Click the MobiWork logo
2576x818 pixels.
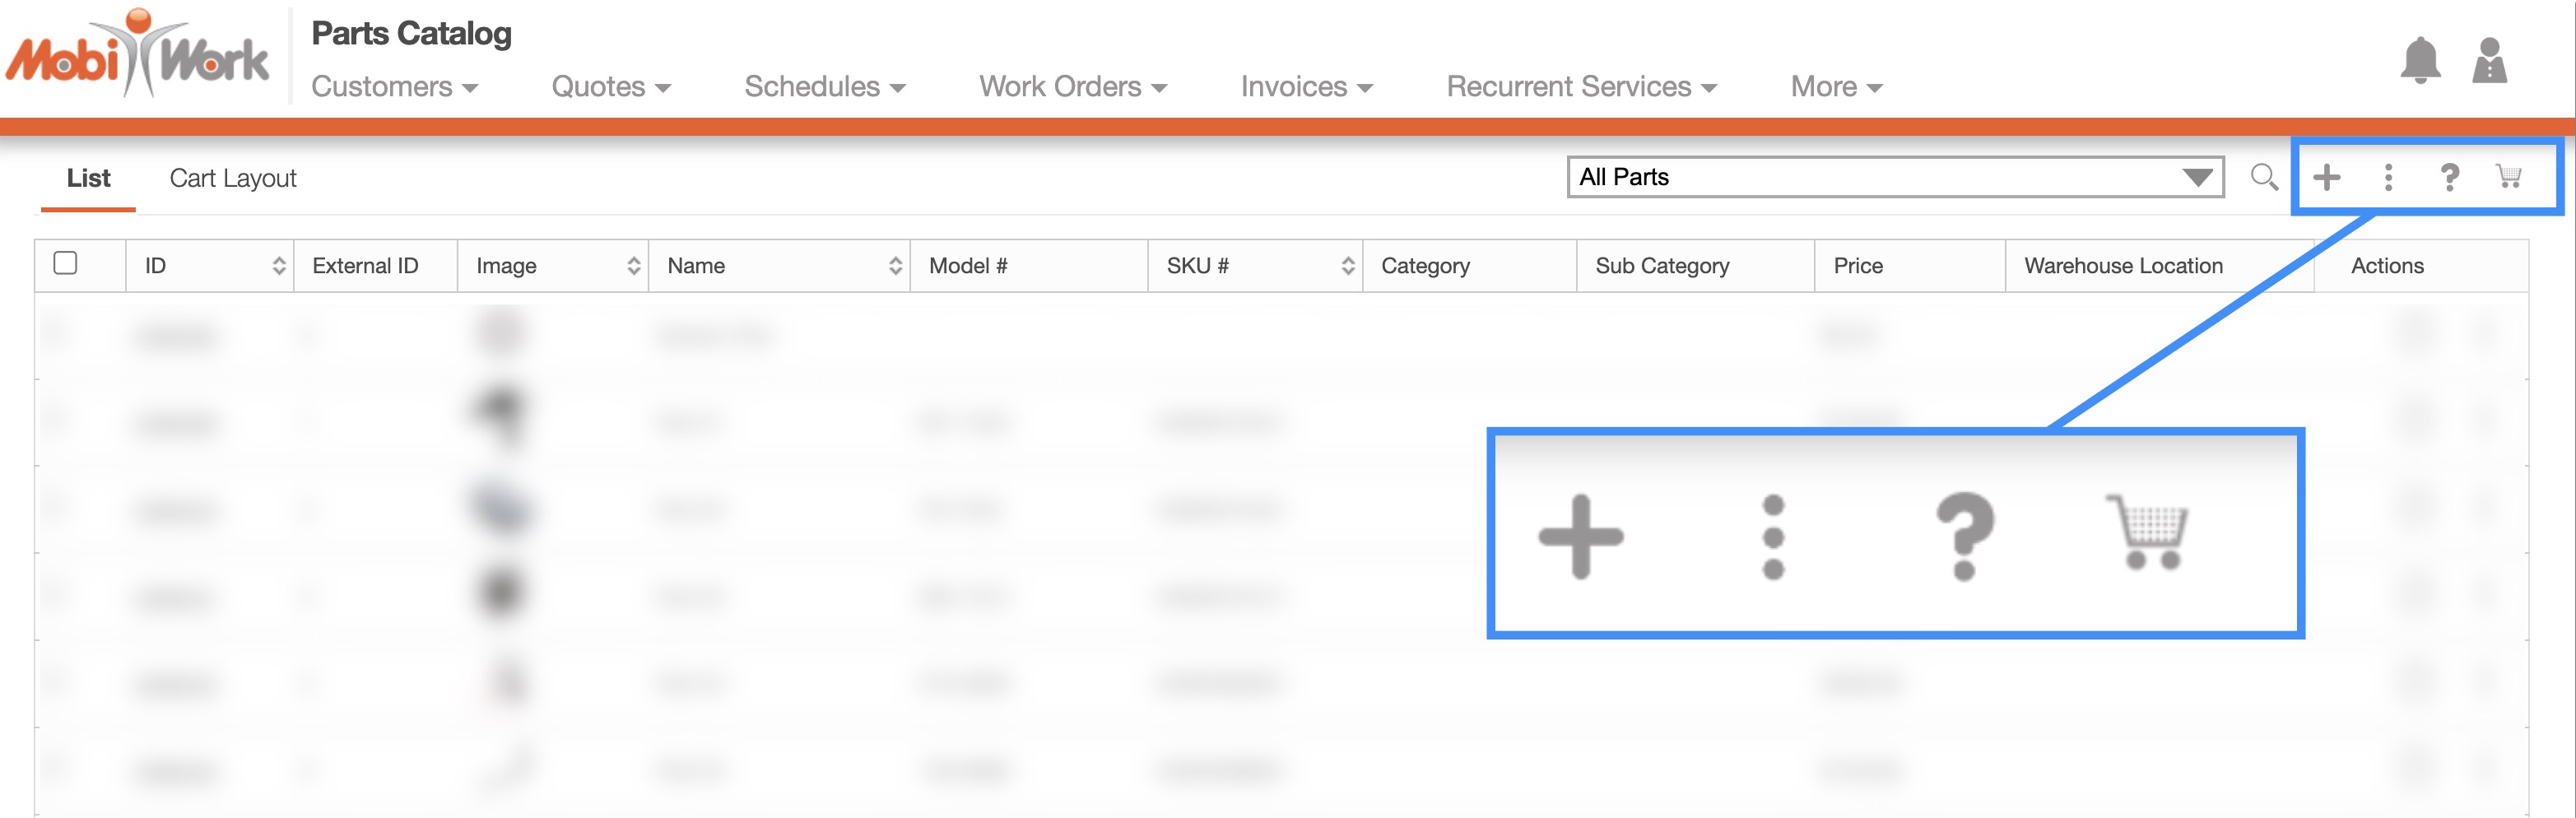pyautogui.click(x=138, y=55)
